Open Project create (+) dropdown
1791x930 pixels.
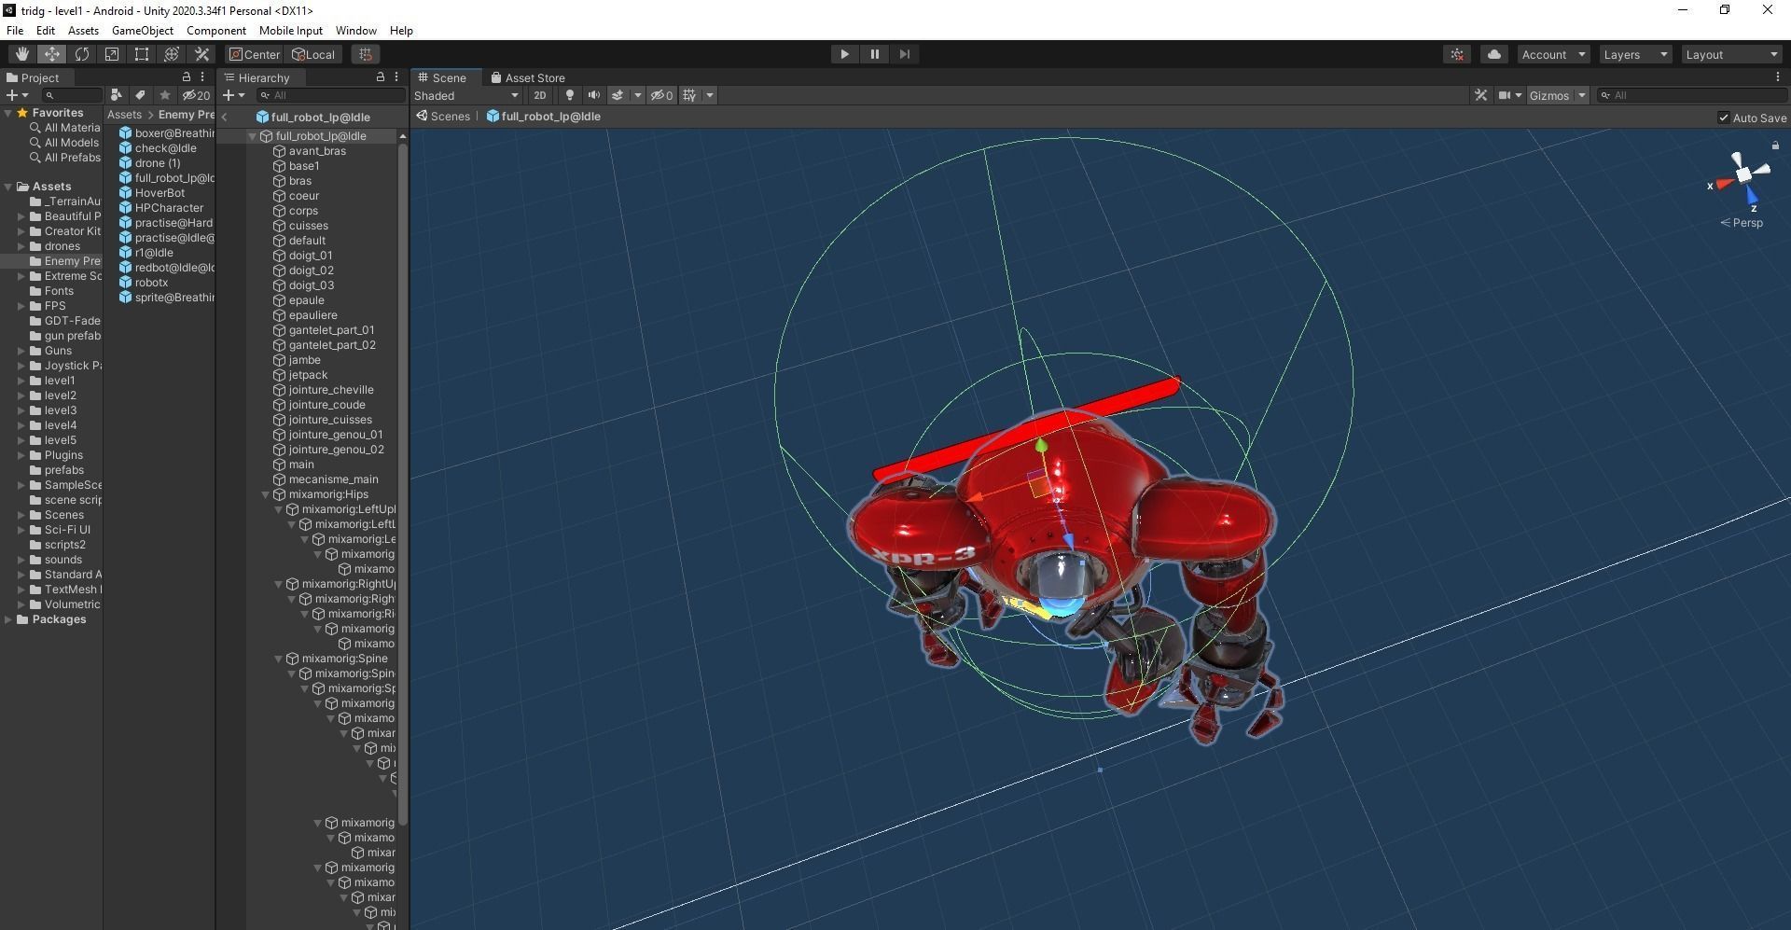click(x=17, y=95)
